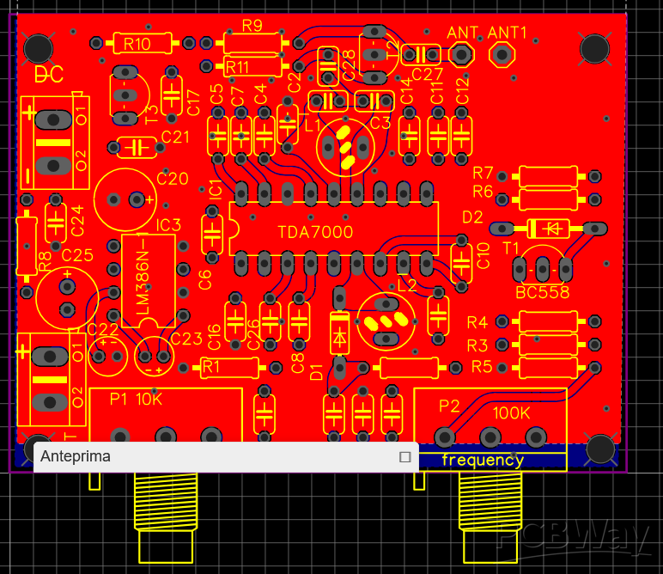This screenshot has width=663, height=574.
Task: Select the C20 electrolytic capacitor
Action: point(125,198)
